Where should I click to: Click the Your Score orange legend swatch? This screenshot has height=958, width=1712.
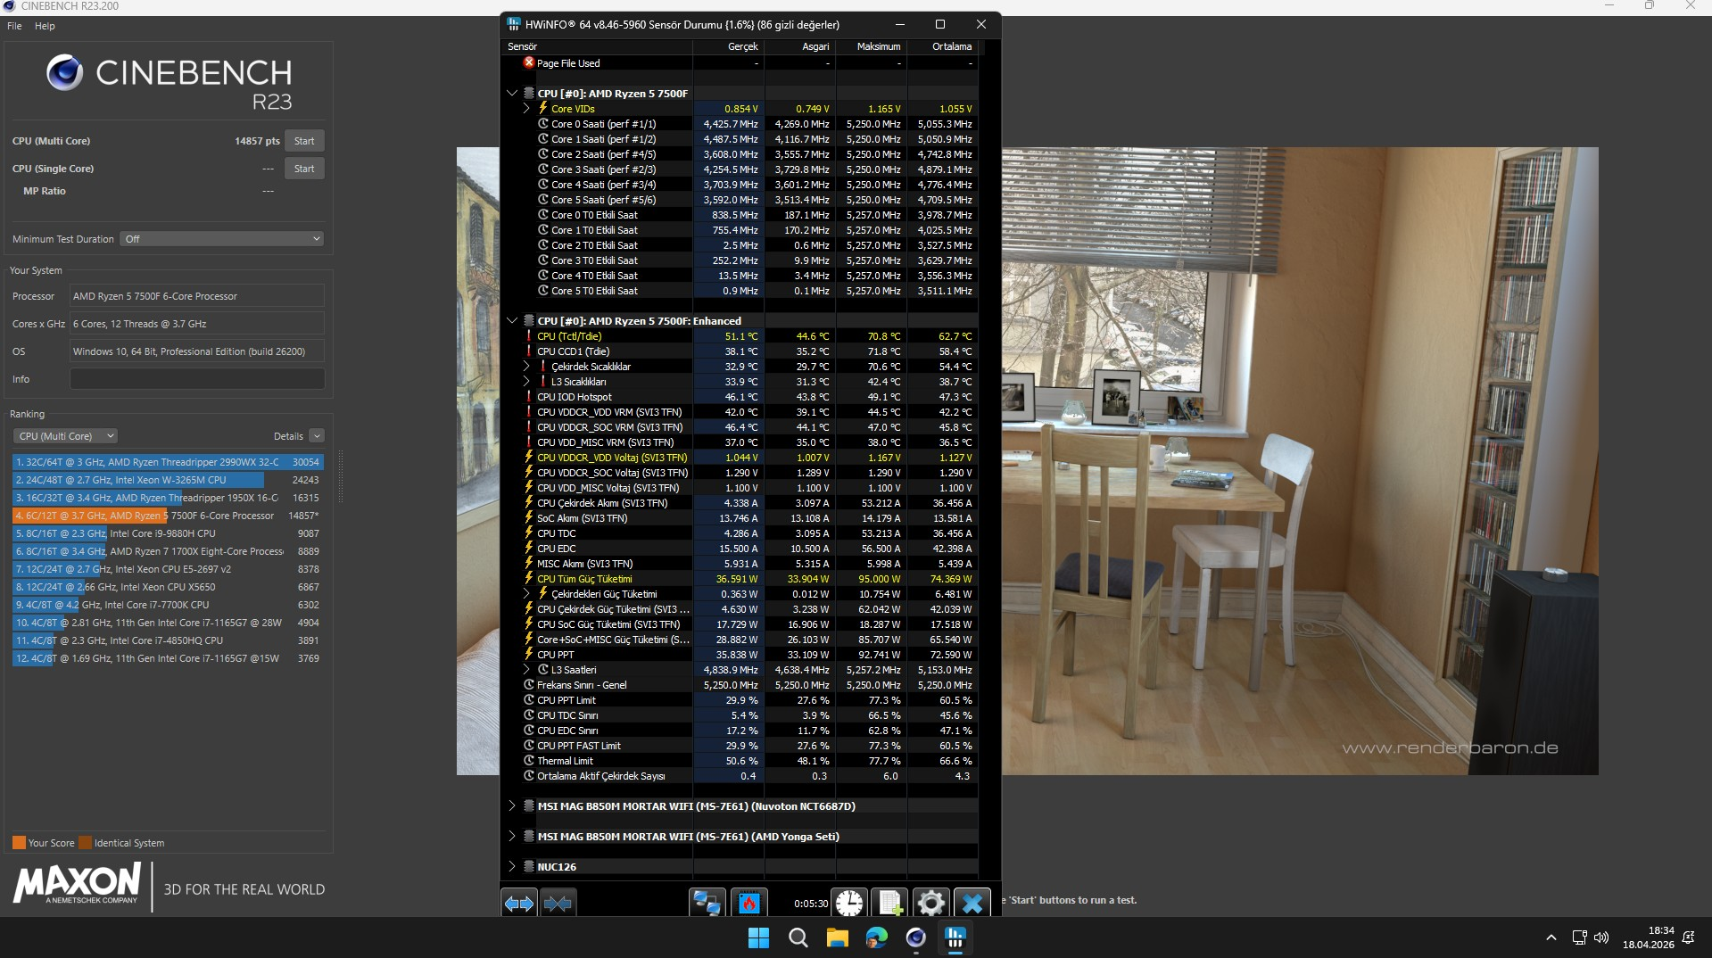tap(19, 843)
